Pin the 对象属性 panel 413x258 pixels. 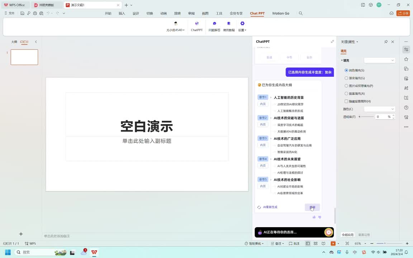tap(386, 42)
